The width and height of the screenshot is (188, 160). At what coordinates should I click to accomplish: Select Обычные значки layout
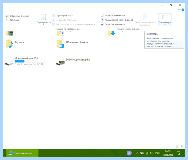tap(17, 16)
